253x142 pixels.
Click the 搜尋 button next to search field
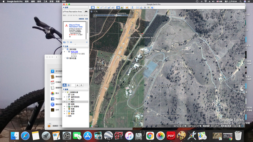pyautogui.click(x=86, y=12)
